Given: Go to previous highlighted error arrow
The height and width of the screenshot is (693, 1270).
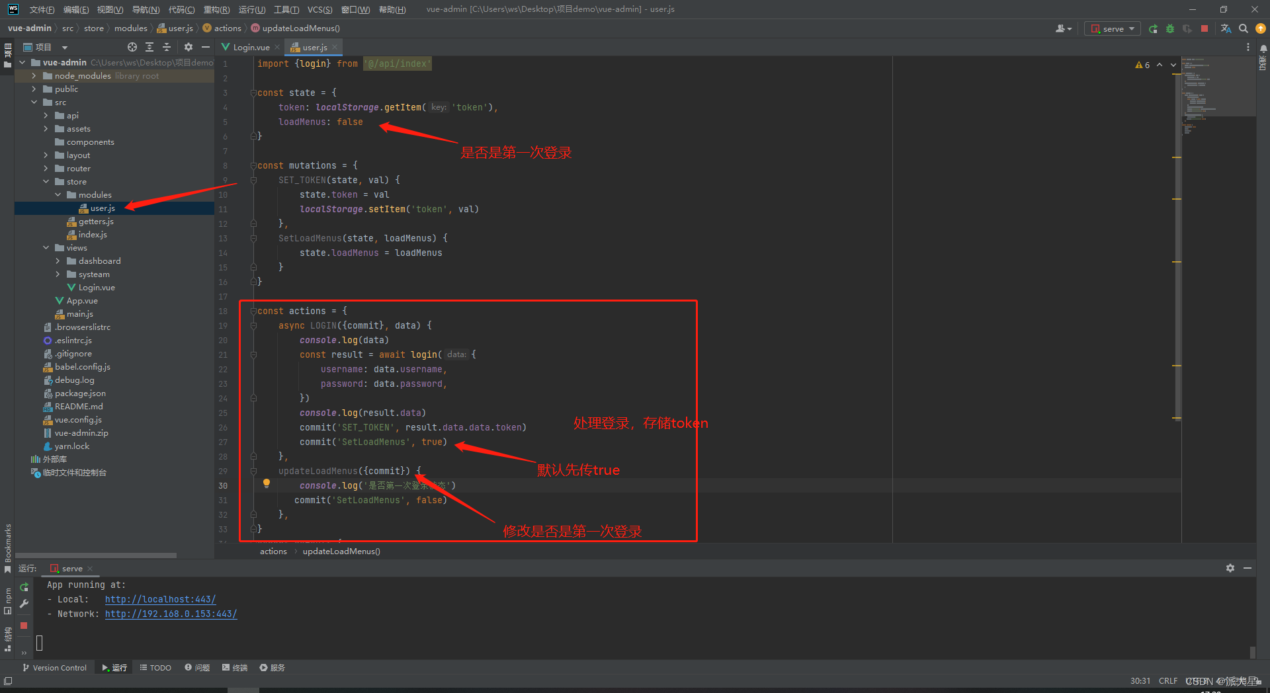Looking at the screenshot, I should tap(1160, 65).
